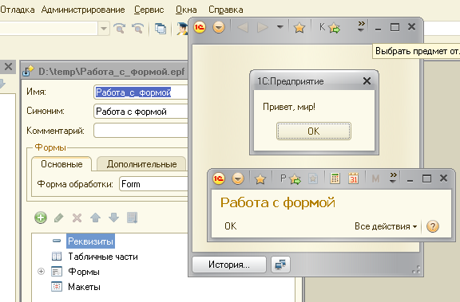The height and width of the screenshot is (302, 460).
Task: Click the Синоним input field
Action: pos(141,112)
